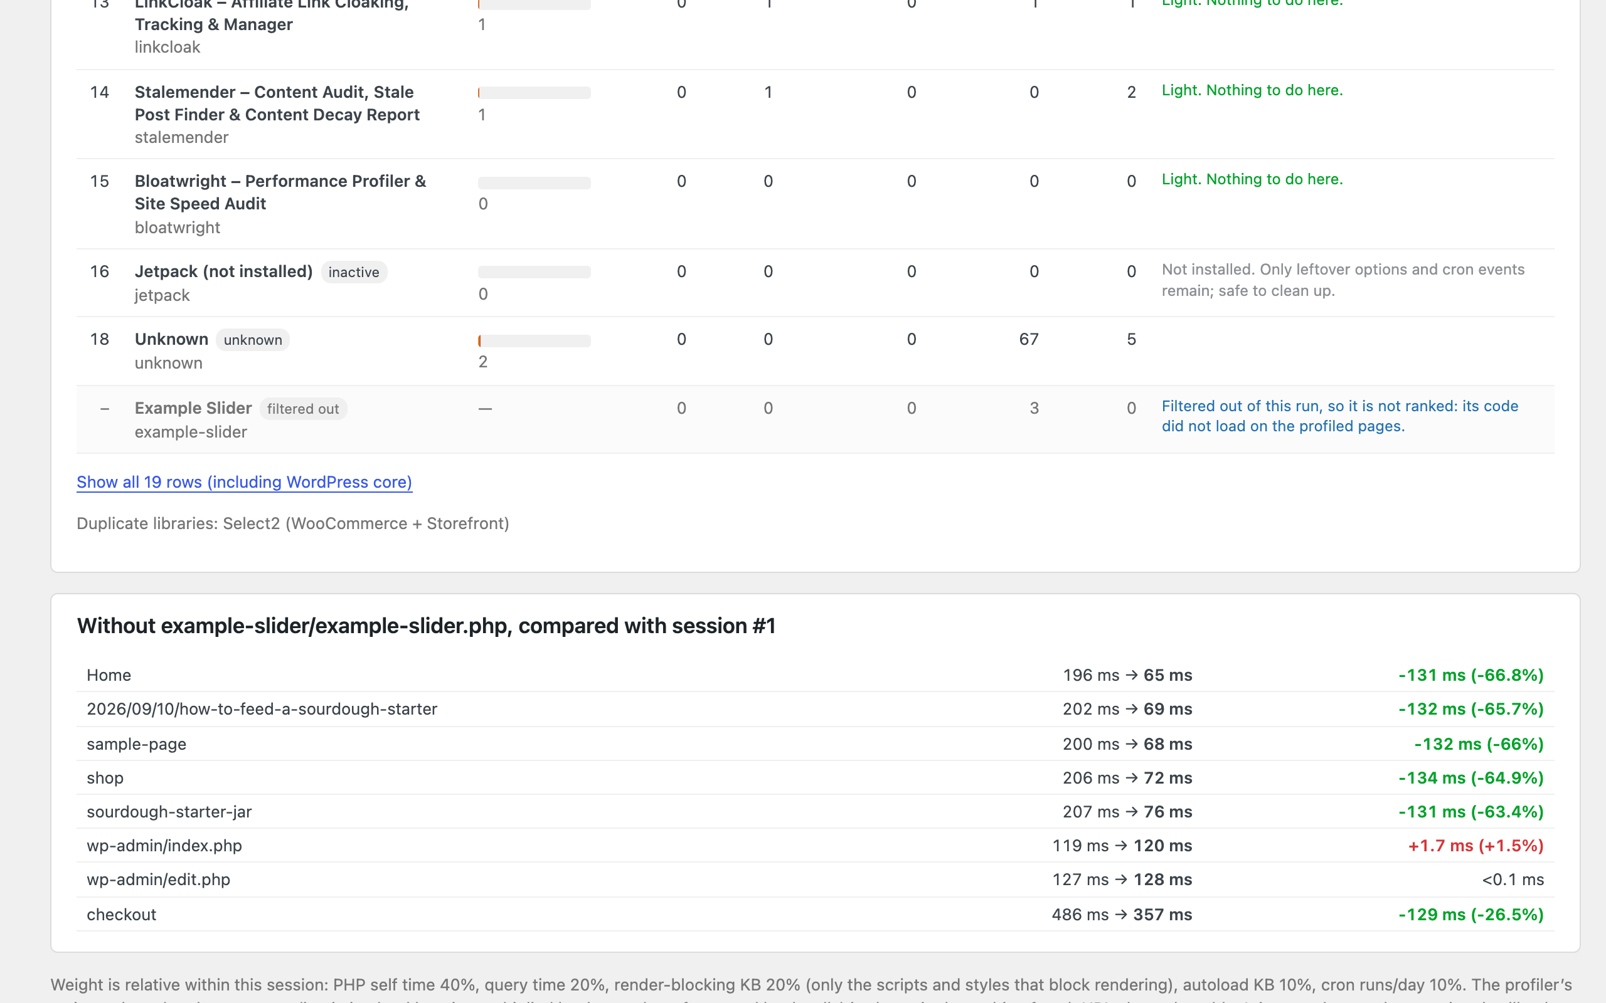Click the 5 value in Unknown row
Screen dimensions: 1606x1003
(x=1132, y=340)
